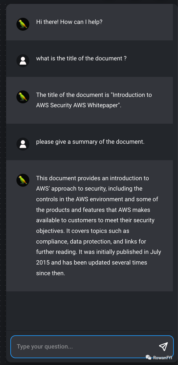
Task: Click the empty chat area below the summary
Action: (x=89, y=311)
